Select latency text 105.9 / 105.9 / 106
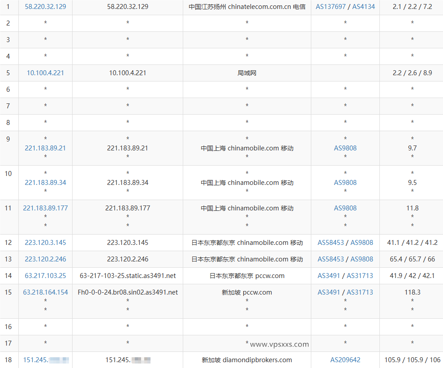The height and width of the screenshot is (368, 443). [x=412, y=360]
